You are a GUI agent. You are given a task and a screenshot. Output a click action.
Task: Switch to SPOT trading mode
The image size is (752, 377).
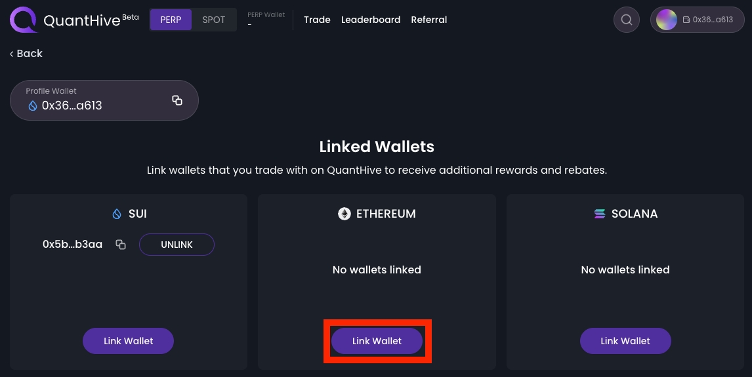point(214,20)
